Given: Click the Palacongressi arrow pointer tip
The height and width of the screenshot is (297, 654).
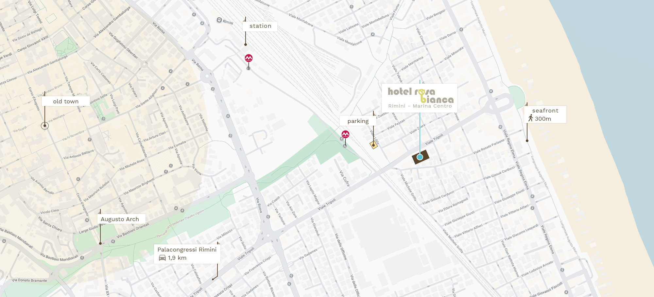Looking at the screenshot, I should click(x=213, y=279).
